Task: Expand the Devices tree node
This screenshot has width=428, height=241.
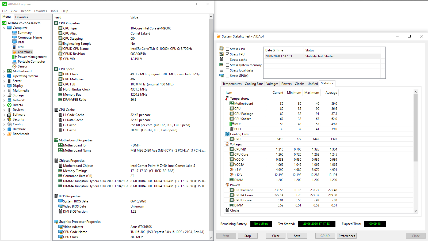Action: [x=4, y=110]
